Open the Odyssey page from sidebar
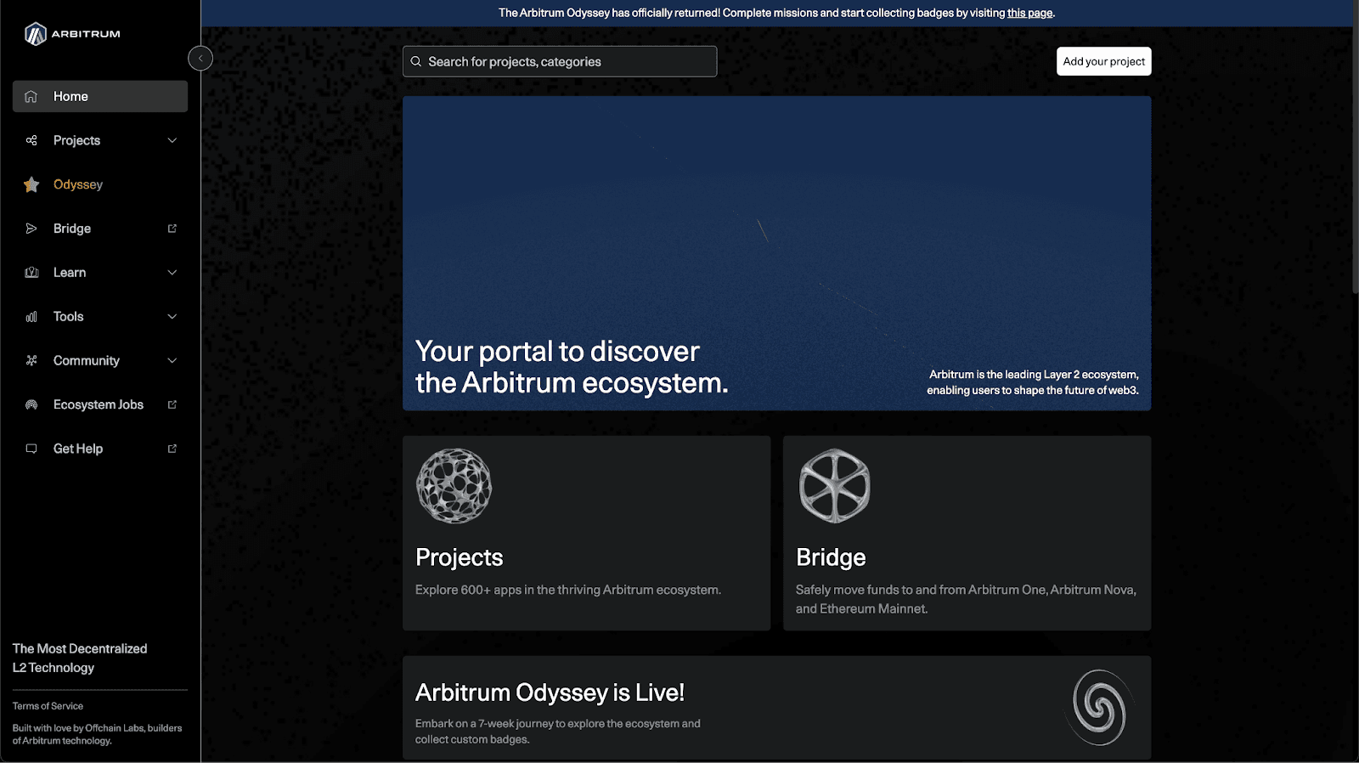 click(x=100, y=184)
